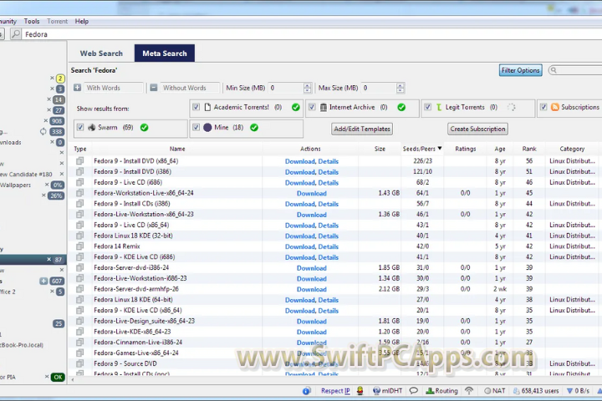
Task: Open Add/Edit Templates
Action: click(362, 129)
